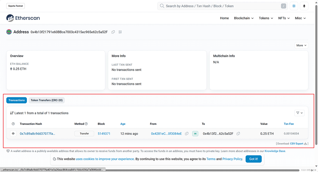Image resolution: width=318 pixels, height=172 pixels.
Task: Copy the To address 0x4b13f2
Action: click(x=238, y=134)
